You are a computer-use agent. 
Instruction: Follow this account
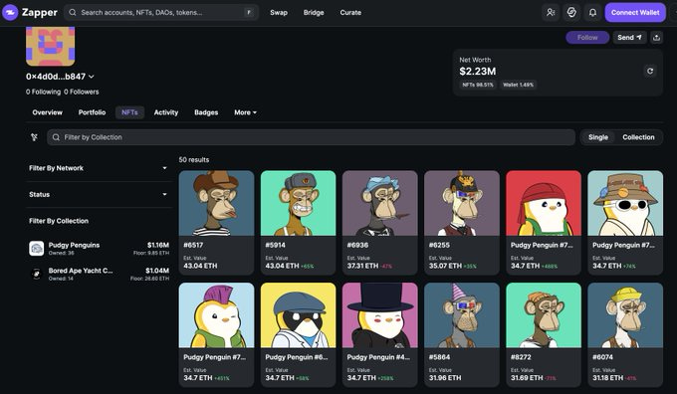587,38
